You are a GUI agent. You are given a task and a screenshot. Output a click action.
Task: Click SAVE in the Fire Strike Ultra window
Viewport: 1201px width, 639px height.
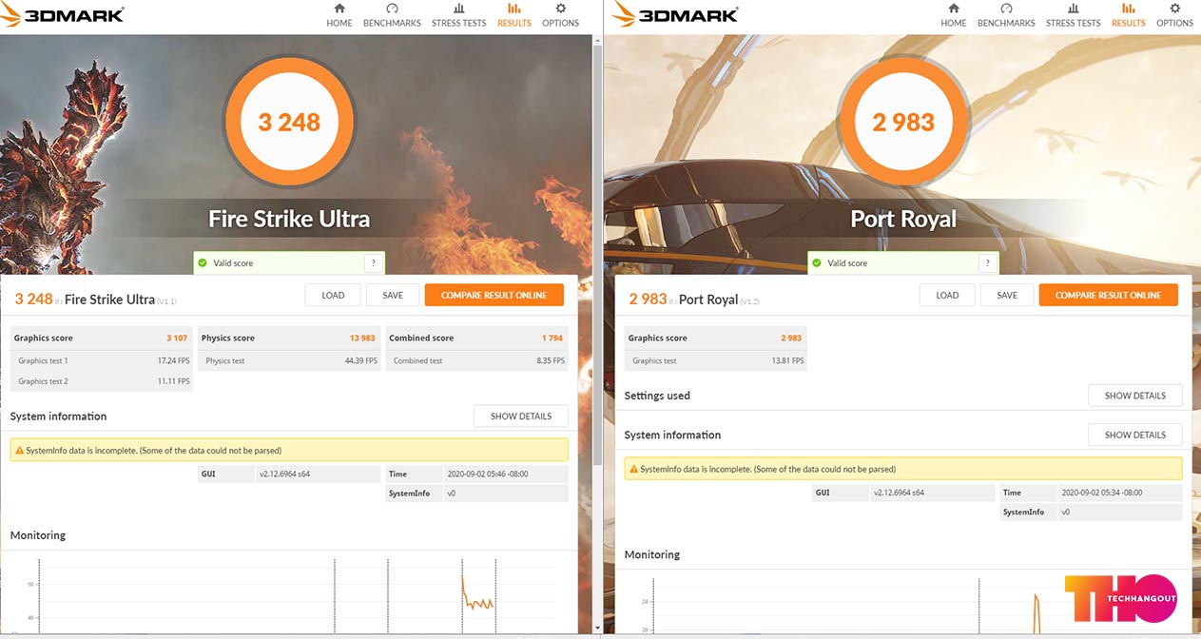393,295
